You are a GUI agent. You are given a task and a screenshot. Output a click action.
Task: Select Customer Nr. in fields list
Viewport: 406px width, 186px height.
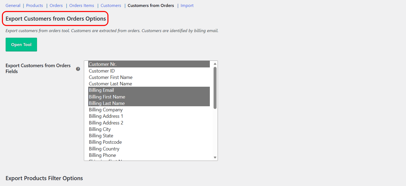click(x=149, y=64)
